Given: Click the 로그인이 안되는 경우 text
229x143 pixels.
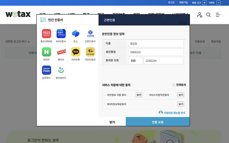Looking at the screenshot, I should click(x=43, y=140).
